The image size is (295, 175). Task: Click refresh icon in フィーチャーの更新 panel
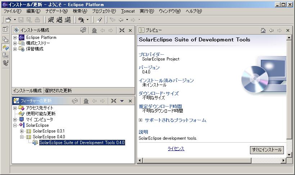pyautogui.click(x=74, y=101)
